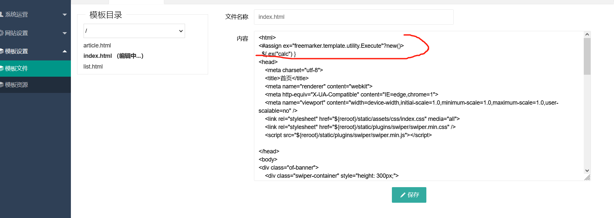Open the list.html template file
This screenshot has height=218, width=614.
pos(93,67)
